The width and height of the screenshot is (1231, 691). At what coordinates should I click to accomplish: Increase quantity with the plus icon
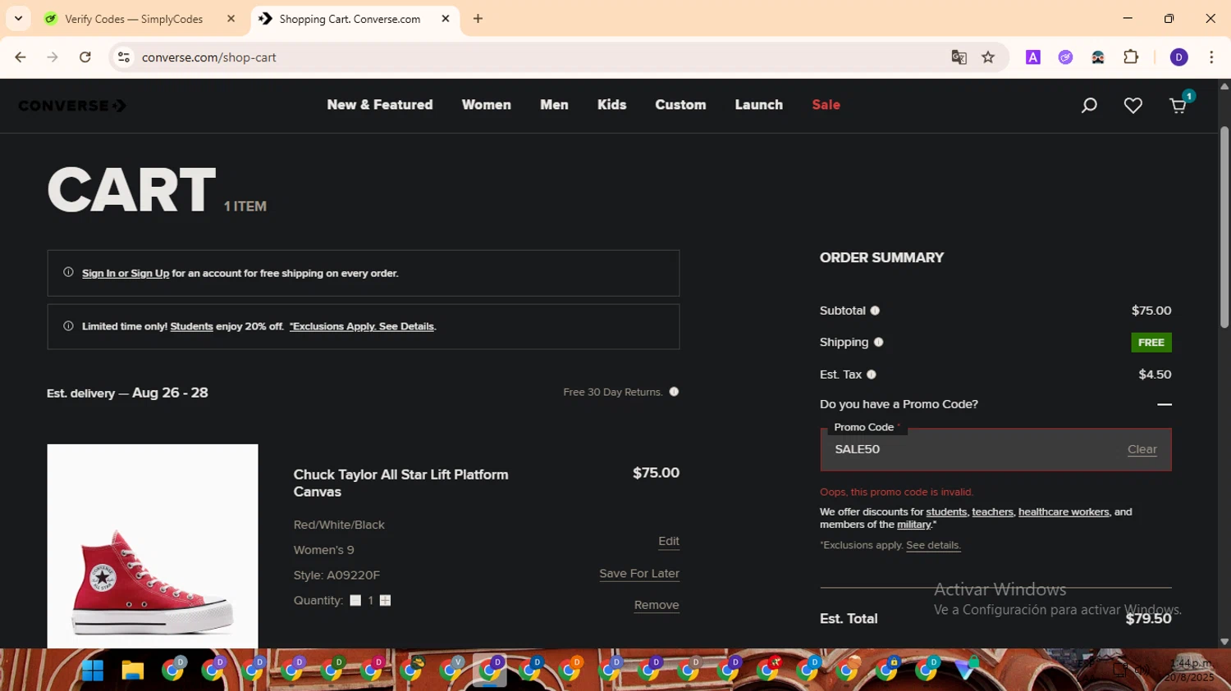(385, 601)
